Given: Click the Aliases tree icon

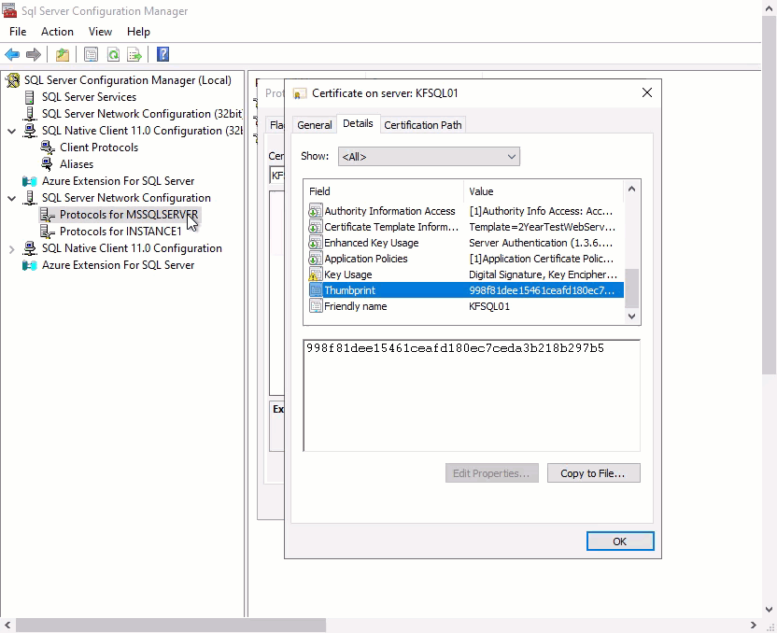Looking at the screenshot, I should [x=47, y=164].
